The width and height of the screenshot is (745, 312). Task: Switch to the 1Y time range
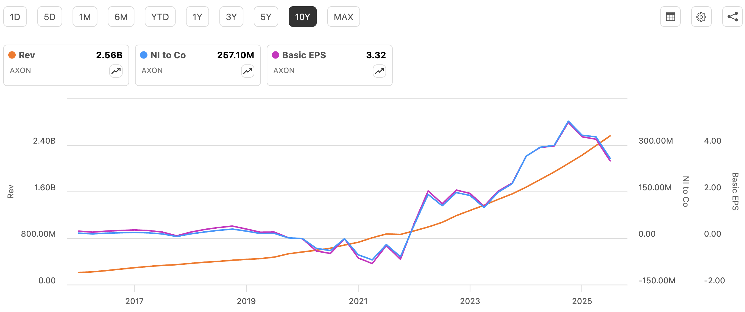pos(197,17)
